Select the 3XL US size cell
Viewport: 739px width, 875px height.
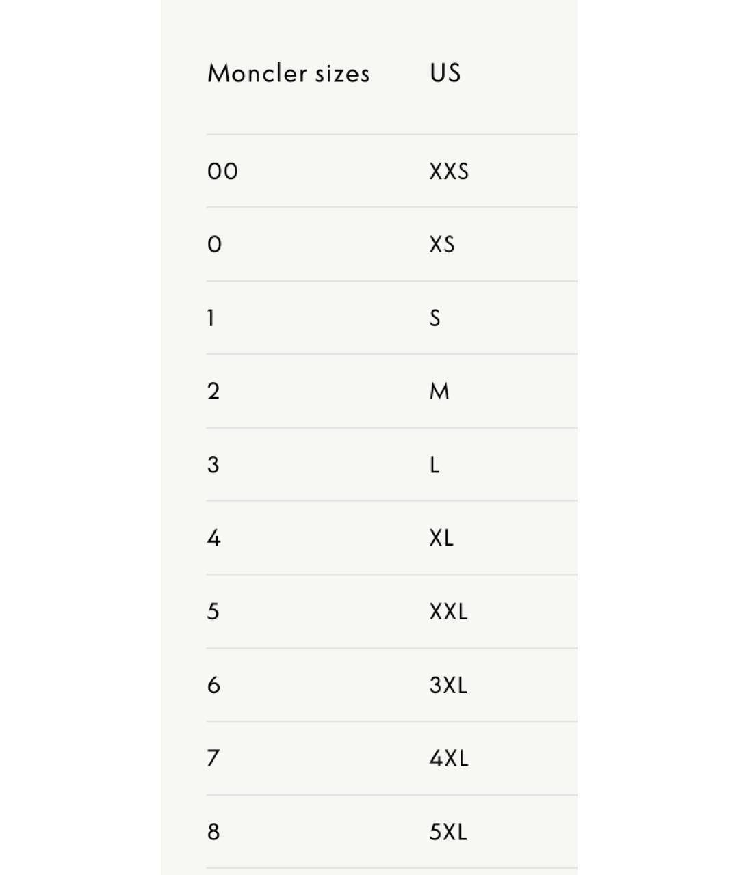pyautogui.click(x=448, y=685)
